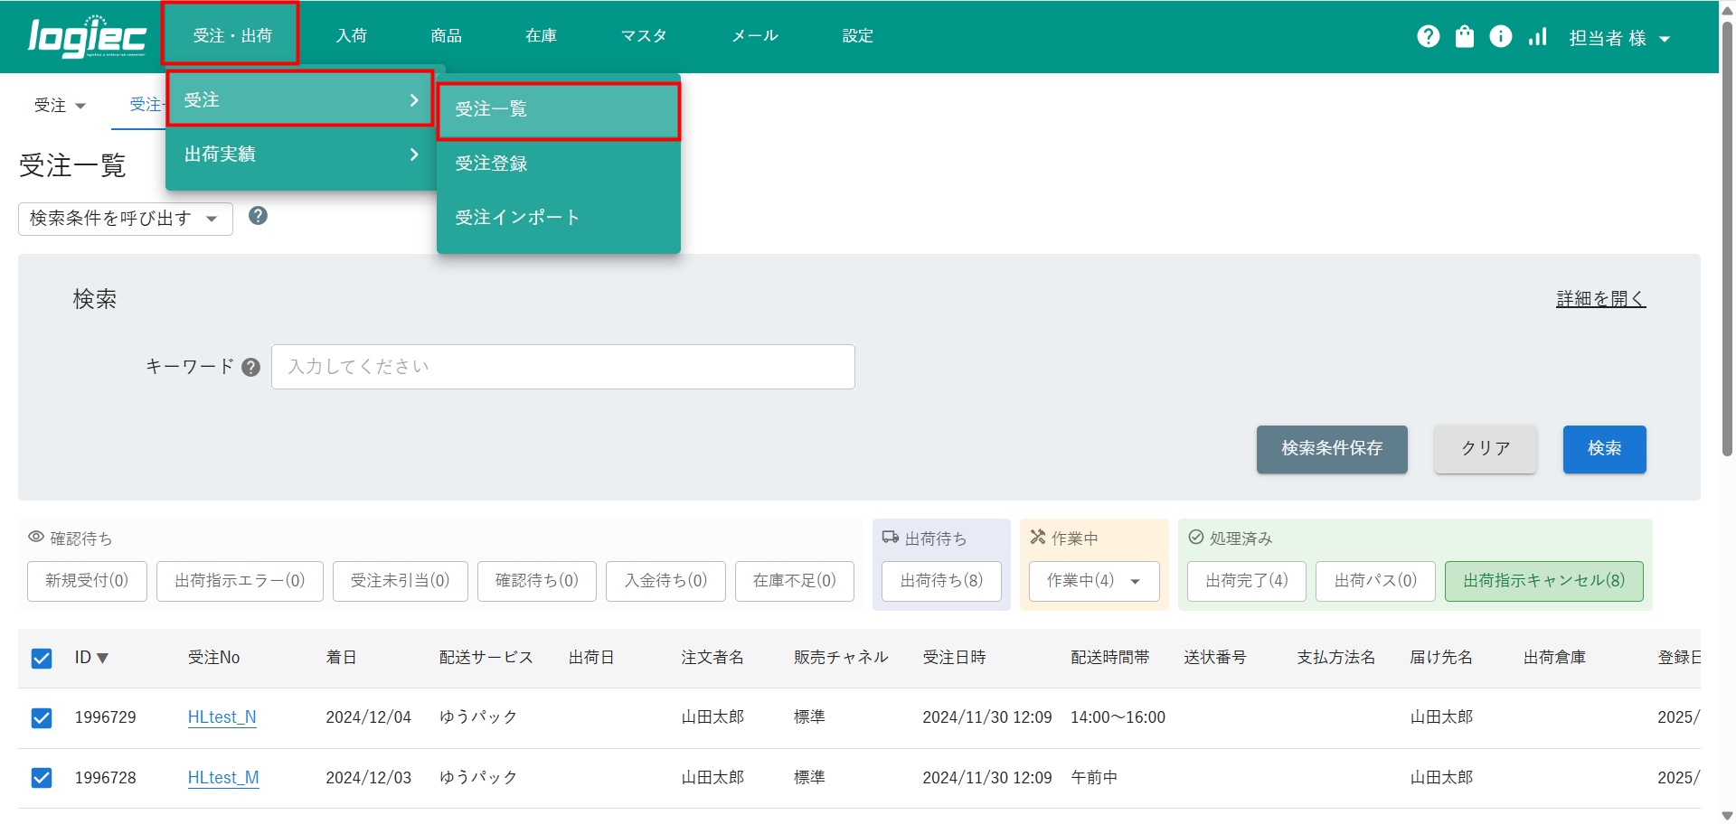Click the logiec logo

(x=87, y=37)
